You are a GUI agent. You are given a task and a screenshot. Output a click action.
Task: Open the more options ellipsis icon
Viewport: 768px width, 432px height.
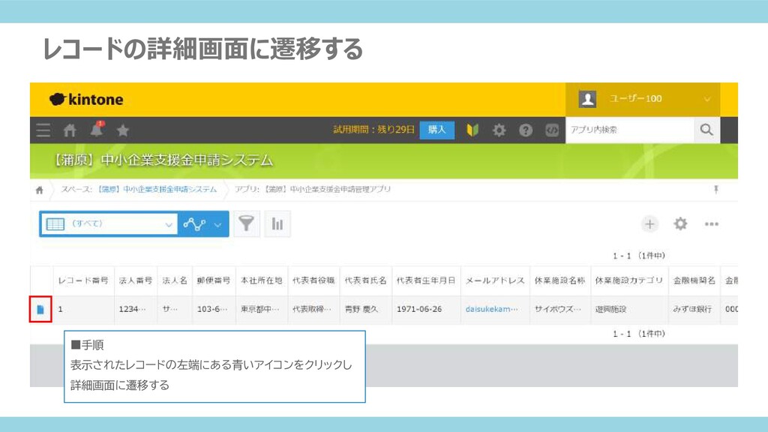click(711, 223)
